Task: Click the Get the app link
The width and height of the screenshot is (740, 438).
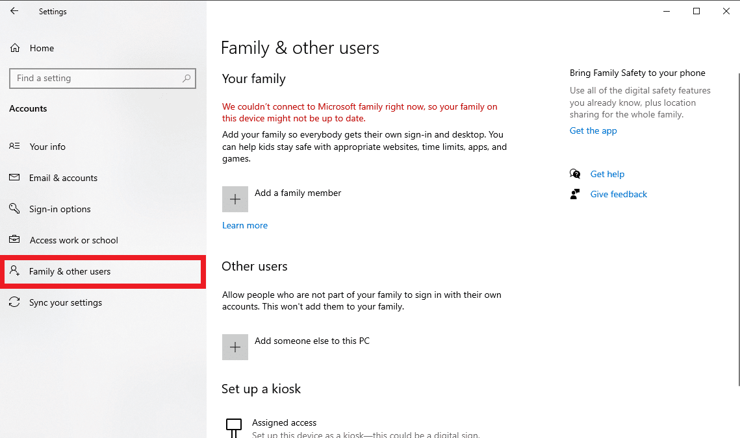Action: (x=593, y=130)
